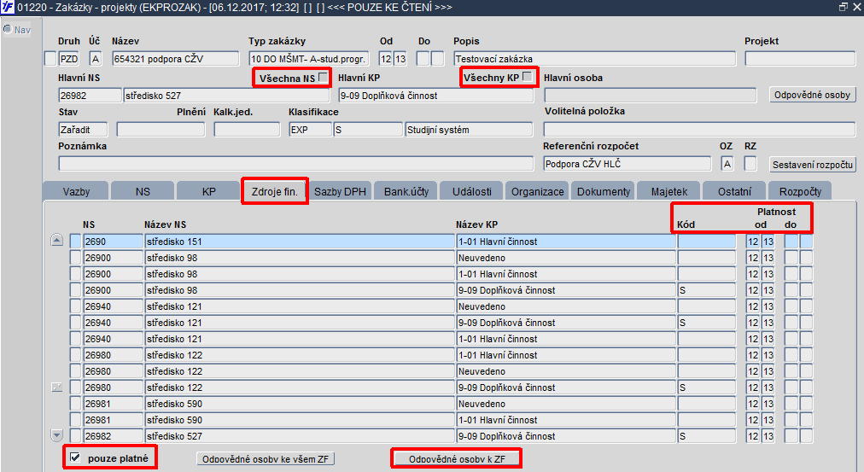Click the Hlavní KP field Doplňková činnost
Viewport: 864px width, 472px height.
[436, 96]
